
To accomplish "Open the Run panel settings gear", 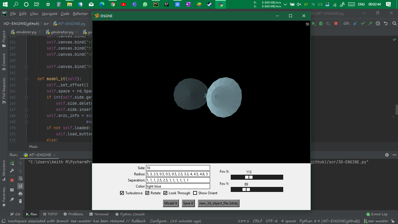I will point(387,155).
